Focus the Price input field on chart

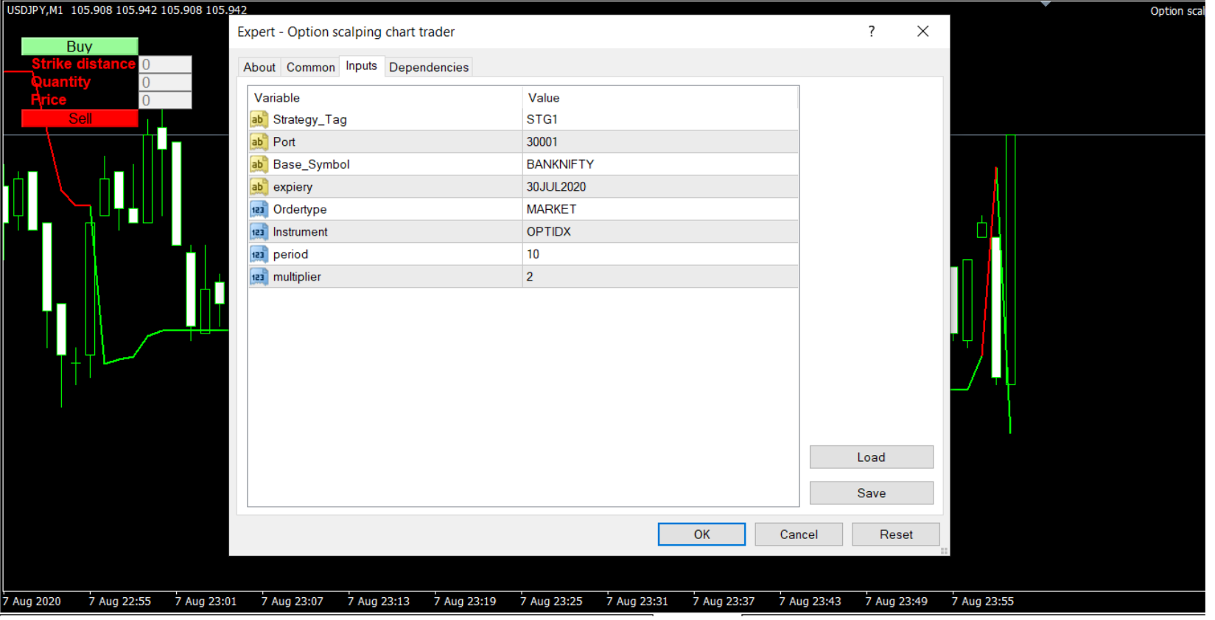click(166, 100)
